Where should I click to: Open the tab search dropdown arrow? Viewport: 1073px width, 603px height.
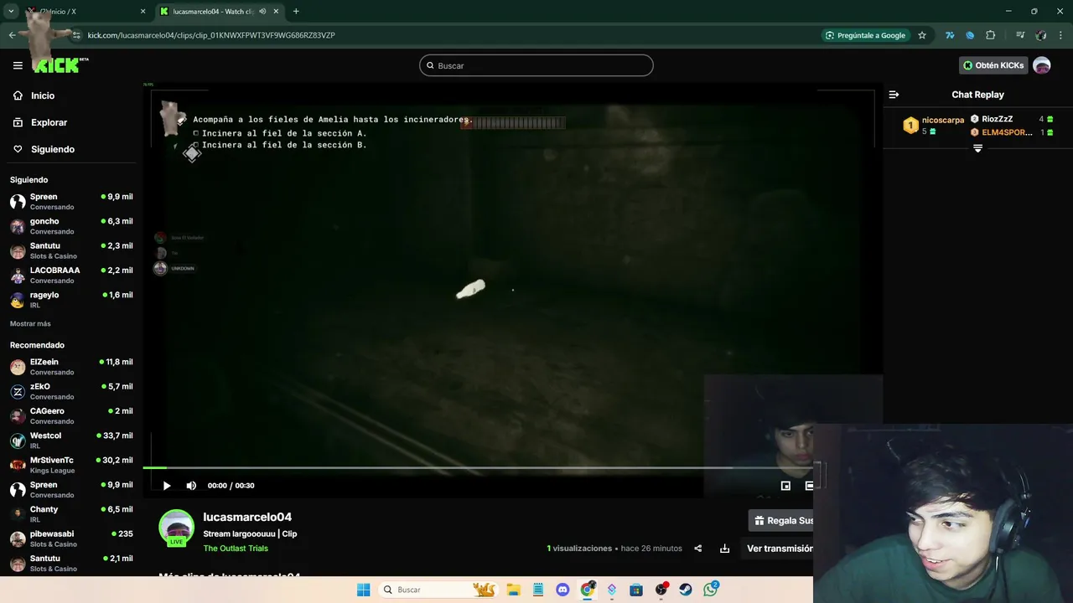point(11,12)
